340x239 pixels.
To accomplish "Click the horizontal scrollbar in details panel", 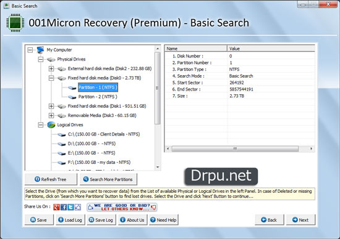I will pos(236,148).
